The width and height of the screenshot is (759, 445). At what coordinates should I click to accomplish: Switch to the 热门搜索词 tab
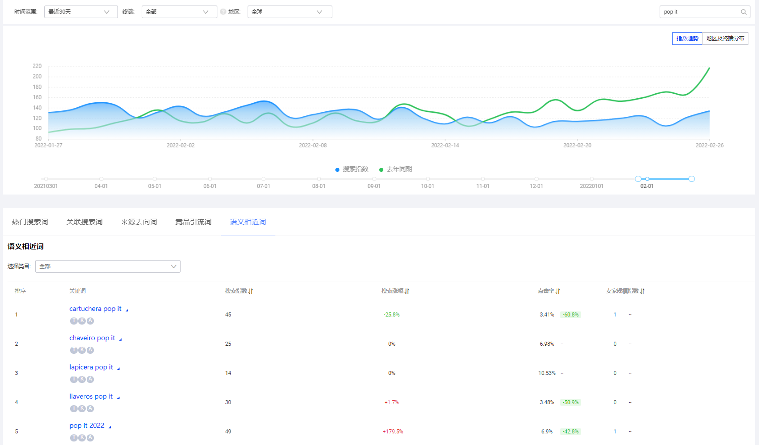coord(30,222)
